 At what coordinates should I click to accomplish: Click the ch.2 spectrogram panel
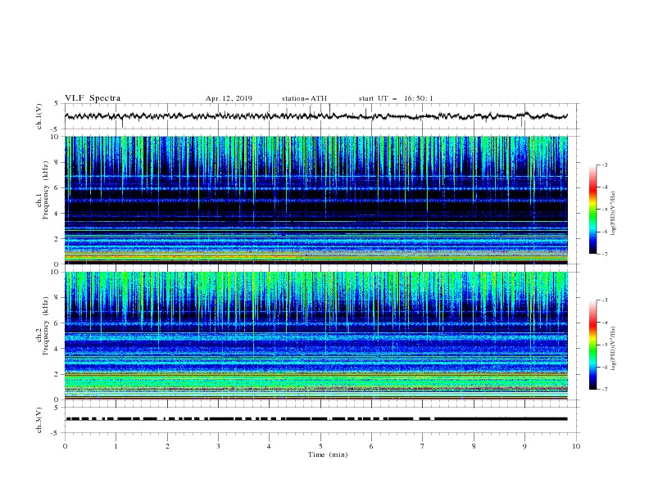pyautogui.click(x=316, y=336)
